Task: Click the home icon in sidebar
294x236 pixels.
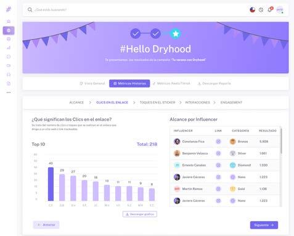Action: click(x=9, y=22)
